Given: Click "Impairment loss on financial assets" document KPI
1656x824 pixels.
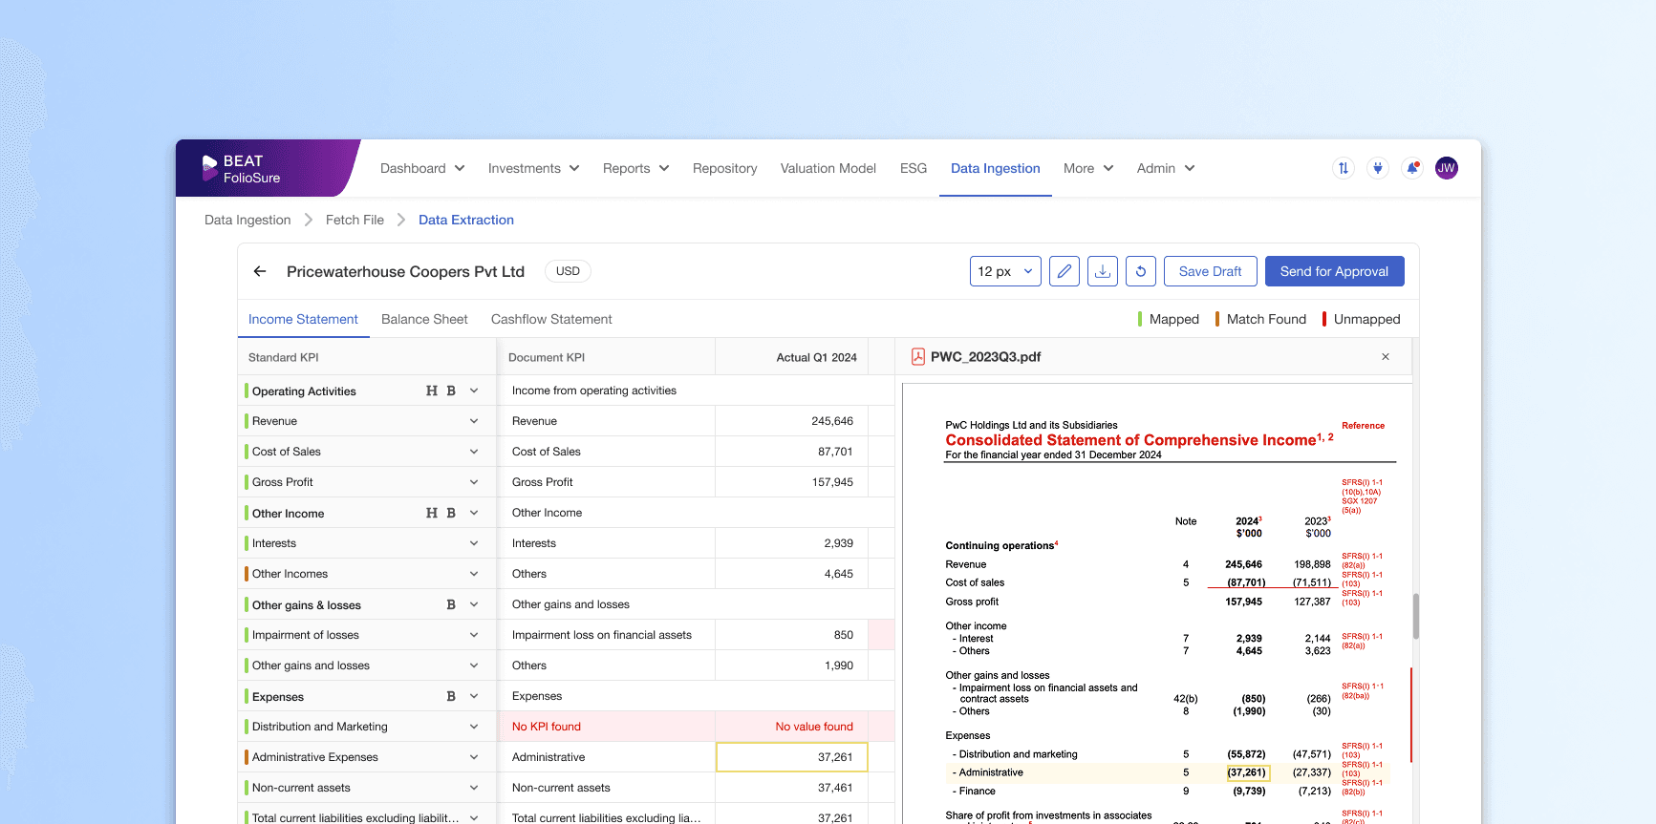Looking at the screenshot, I should click(x=602, y=635).
